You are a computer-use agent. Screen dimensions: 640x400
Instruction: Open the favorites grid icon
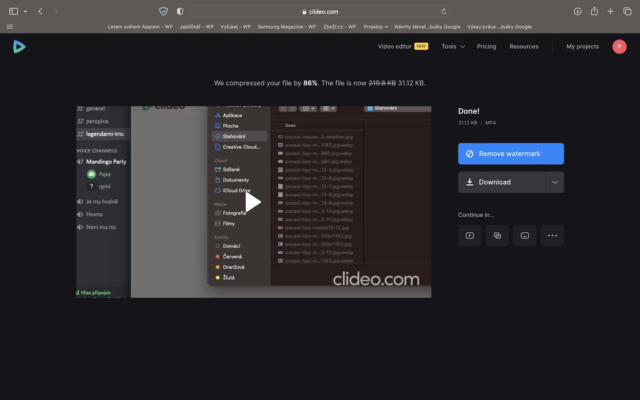coord(10,27)
